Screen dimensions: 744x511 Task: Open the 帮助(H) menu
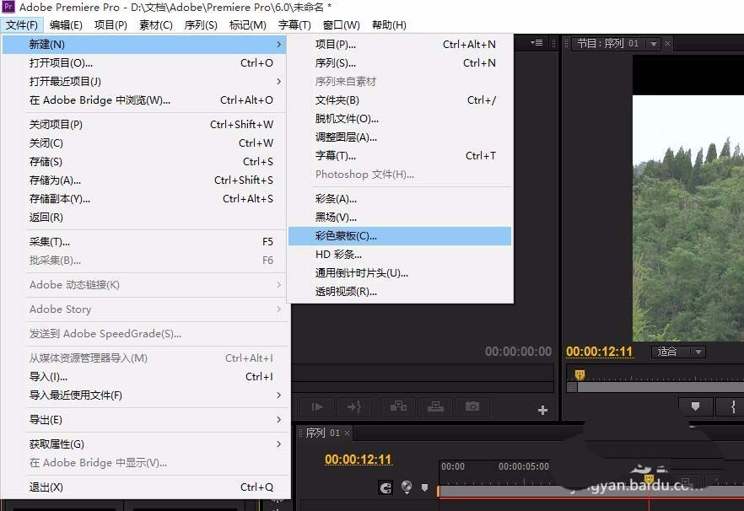[x=389, y=25]
